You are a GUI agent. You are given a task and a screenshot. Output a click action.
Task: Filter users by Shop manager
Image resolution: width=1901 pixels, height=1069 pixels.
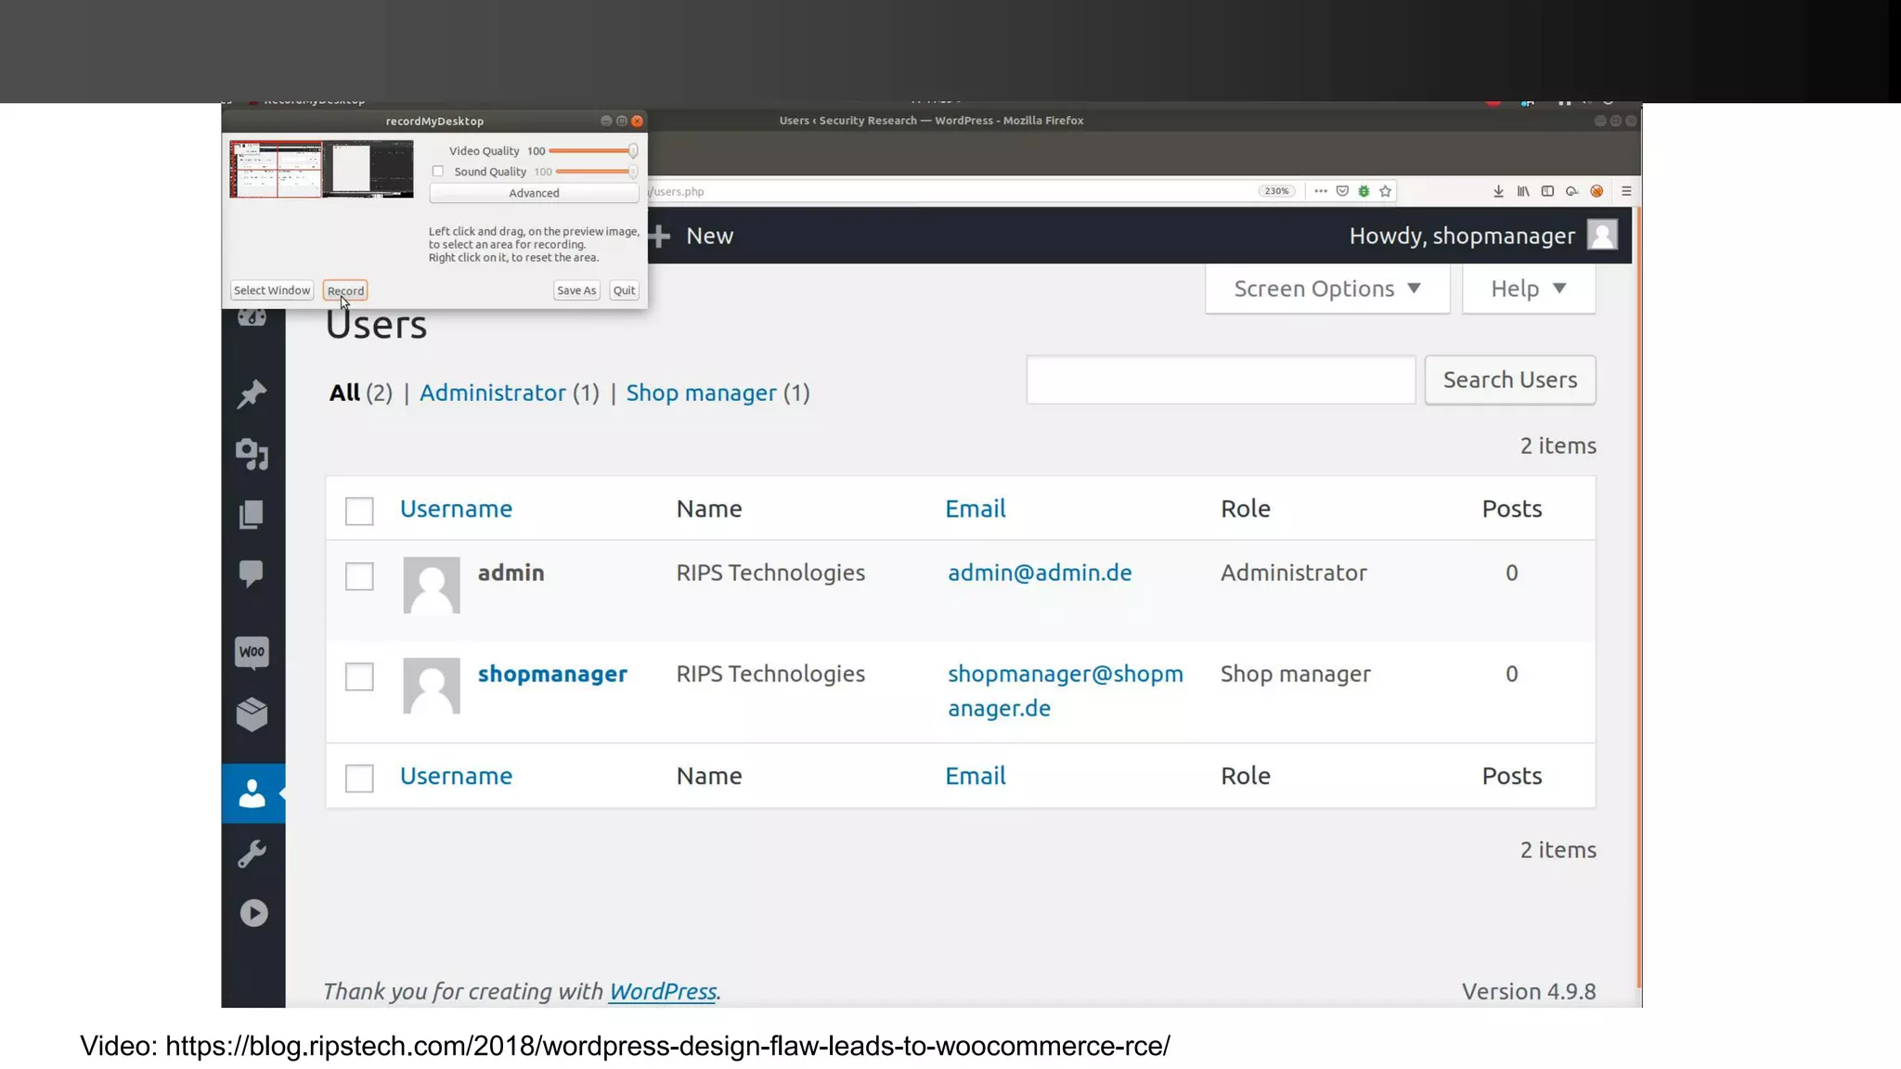coord(701,393)
